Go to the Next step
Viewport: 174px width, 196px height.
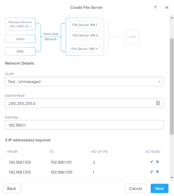159,188
